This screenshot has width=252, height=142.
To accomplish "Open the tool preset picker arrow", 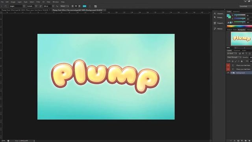I will pyautogui.click(x=2, y=6).
